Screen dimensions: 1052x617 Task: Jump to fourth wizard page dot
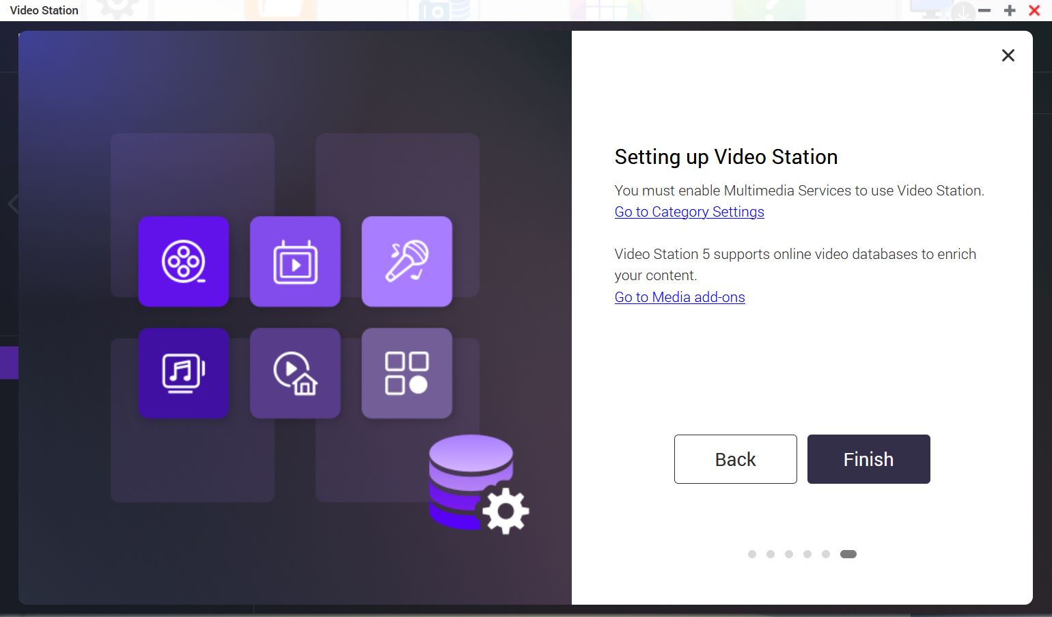(x=807, y=554)
